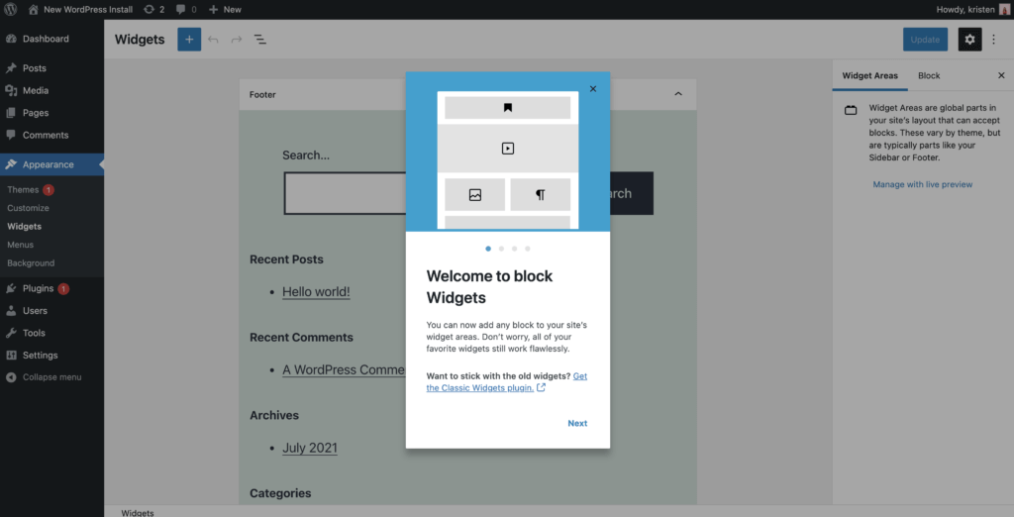Image resolution: width=1014 pixels, height=517 pixels.
Task: Select the Recent Comments heading
Action: [x=301, y=337]
